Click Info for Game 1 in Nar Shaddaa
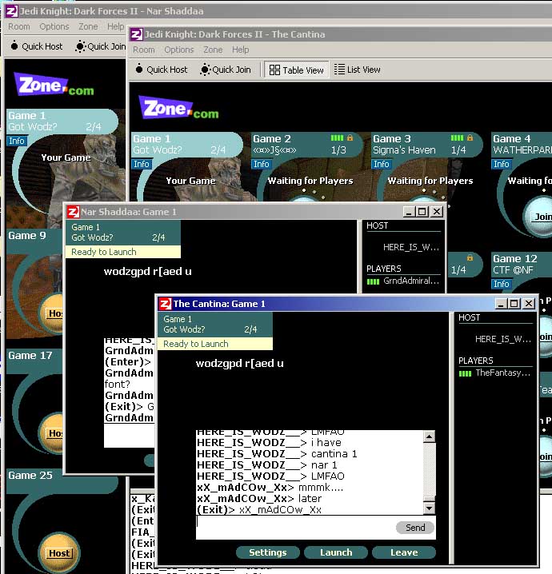 point(17,141)
